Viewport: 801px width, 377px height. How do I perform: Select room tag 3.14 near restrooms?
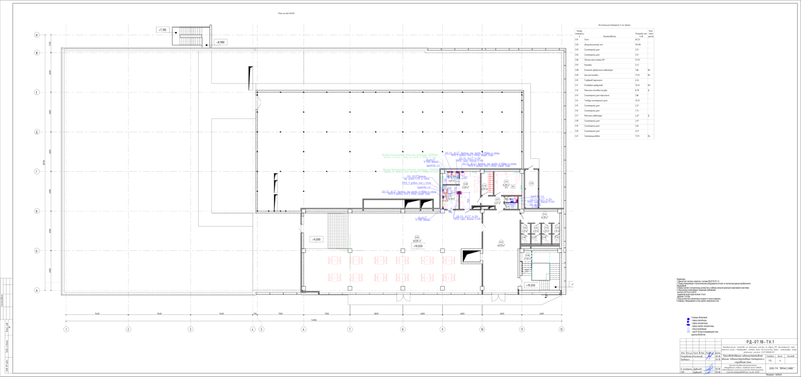click(x=544, y=214)
